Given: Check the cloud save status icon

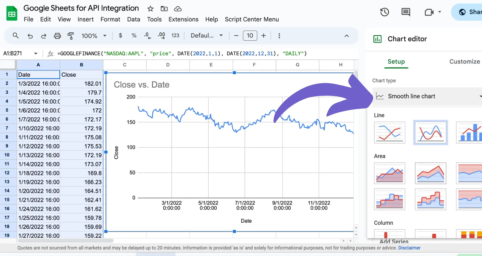Looking at the screenshot, I should pos(178,9).
